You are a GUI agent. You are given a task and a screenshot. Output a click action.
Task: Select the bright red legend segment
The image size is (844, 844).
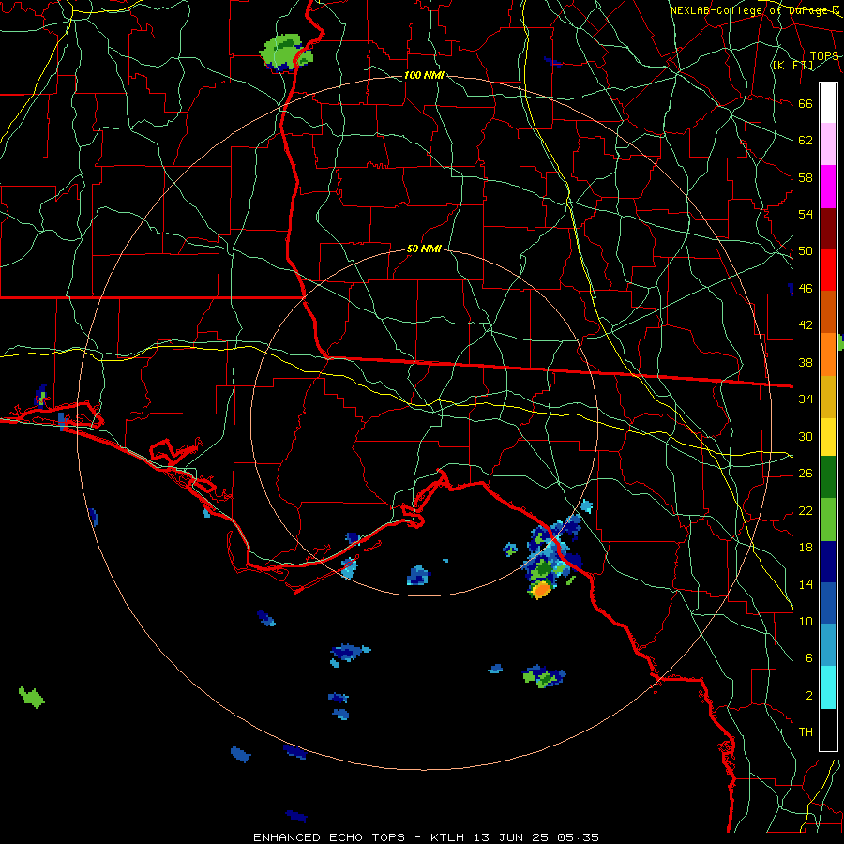pyautogui.click(x=828, y=270)
